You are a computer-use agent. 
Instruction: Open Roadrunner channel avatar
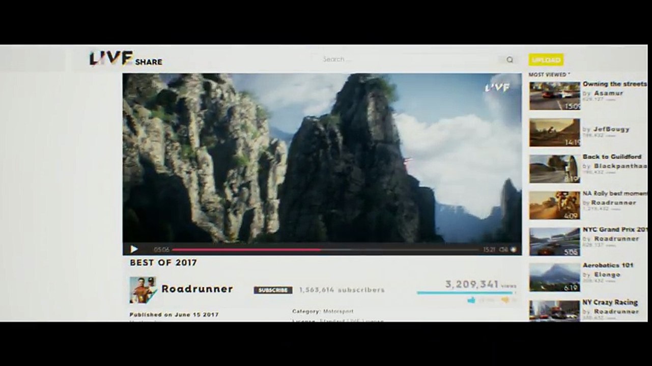[x=143, y=290]
